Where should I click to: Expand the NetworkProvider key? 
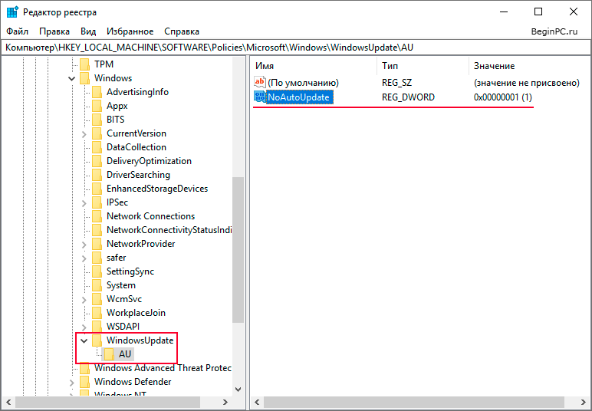[x=84, y=245]
